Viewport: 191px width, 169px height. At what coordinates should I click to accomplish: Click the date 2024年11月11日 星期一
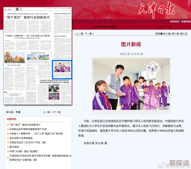point(105,27)
